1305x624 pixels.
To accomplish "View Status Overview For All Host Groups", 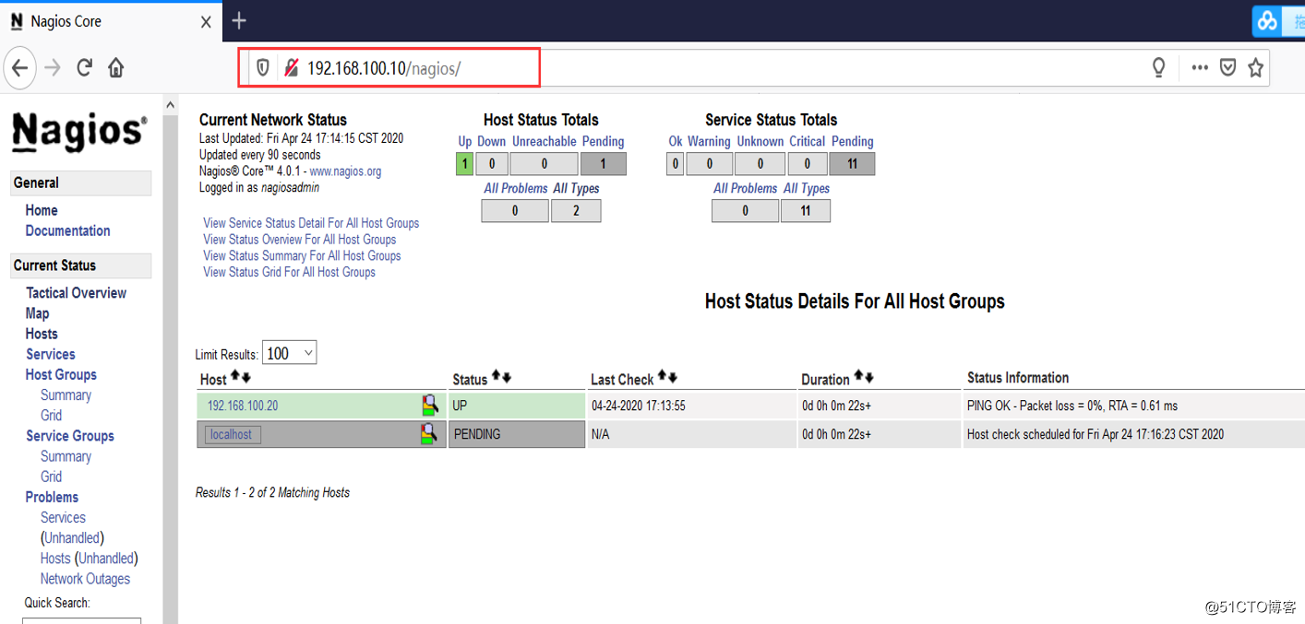I will tap(300, 240).
